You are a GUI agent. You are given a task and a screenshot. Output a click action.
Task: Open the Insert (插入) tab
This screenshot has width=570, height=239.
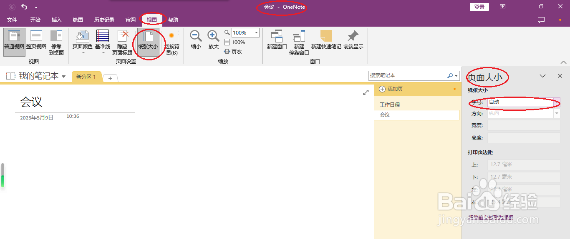tap(56, 20)
